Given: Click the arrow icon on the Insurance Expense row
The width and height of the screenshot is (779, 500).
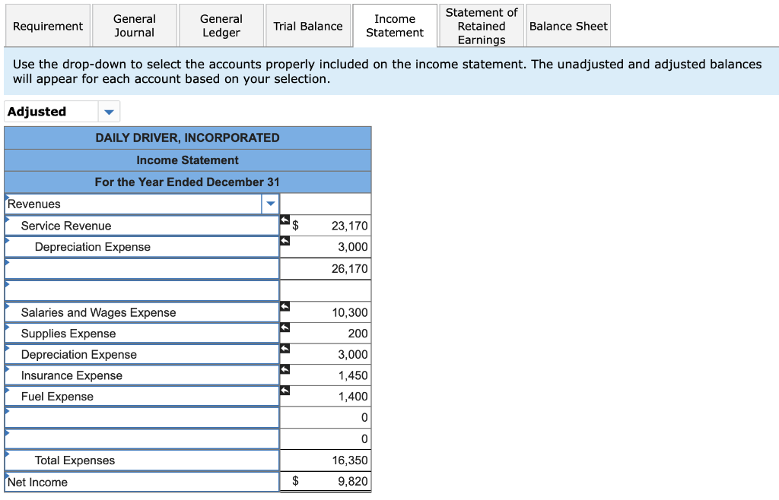Looking at the screenshot, I should click(285, 369).
